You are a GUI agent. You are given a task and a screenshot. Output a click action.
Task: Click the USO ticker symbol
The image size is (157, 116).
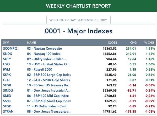click(x=6, y=64)
